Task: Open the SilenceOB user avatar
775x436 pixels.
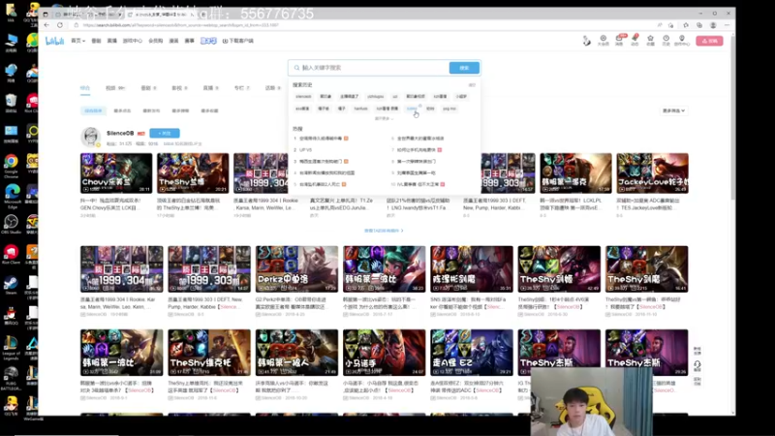Action: [x=91, y=137]
